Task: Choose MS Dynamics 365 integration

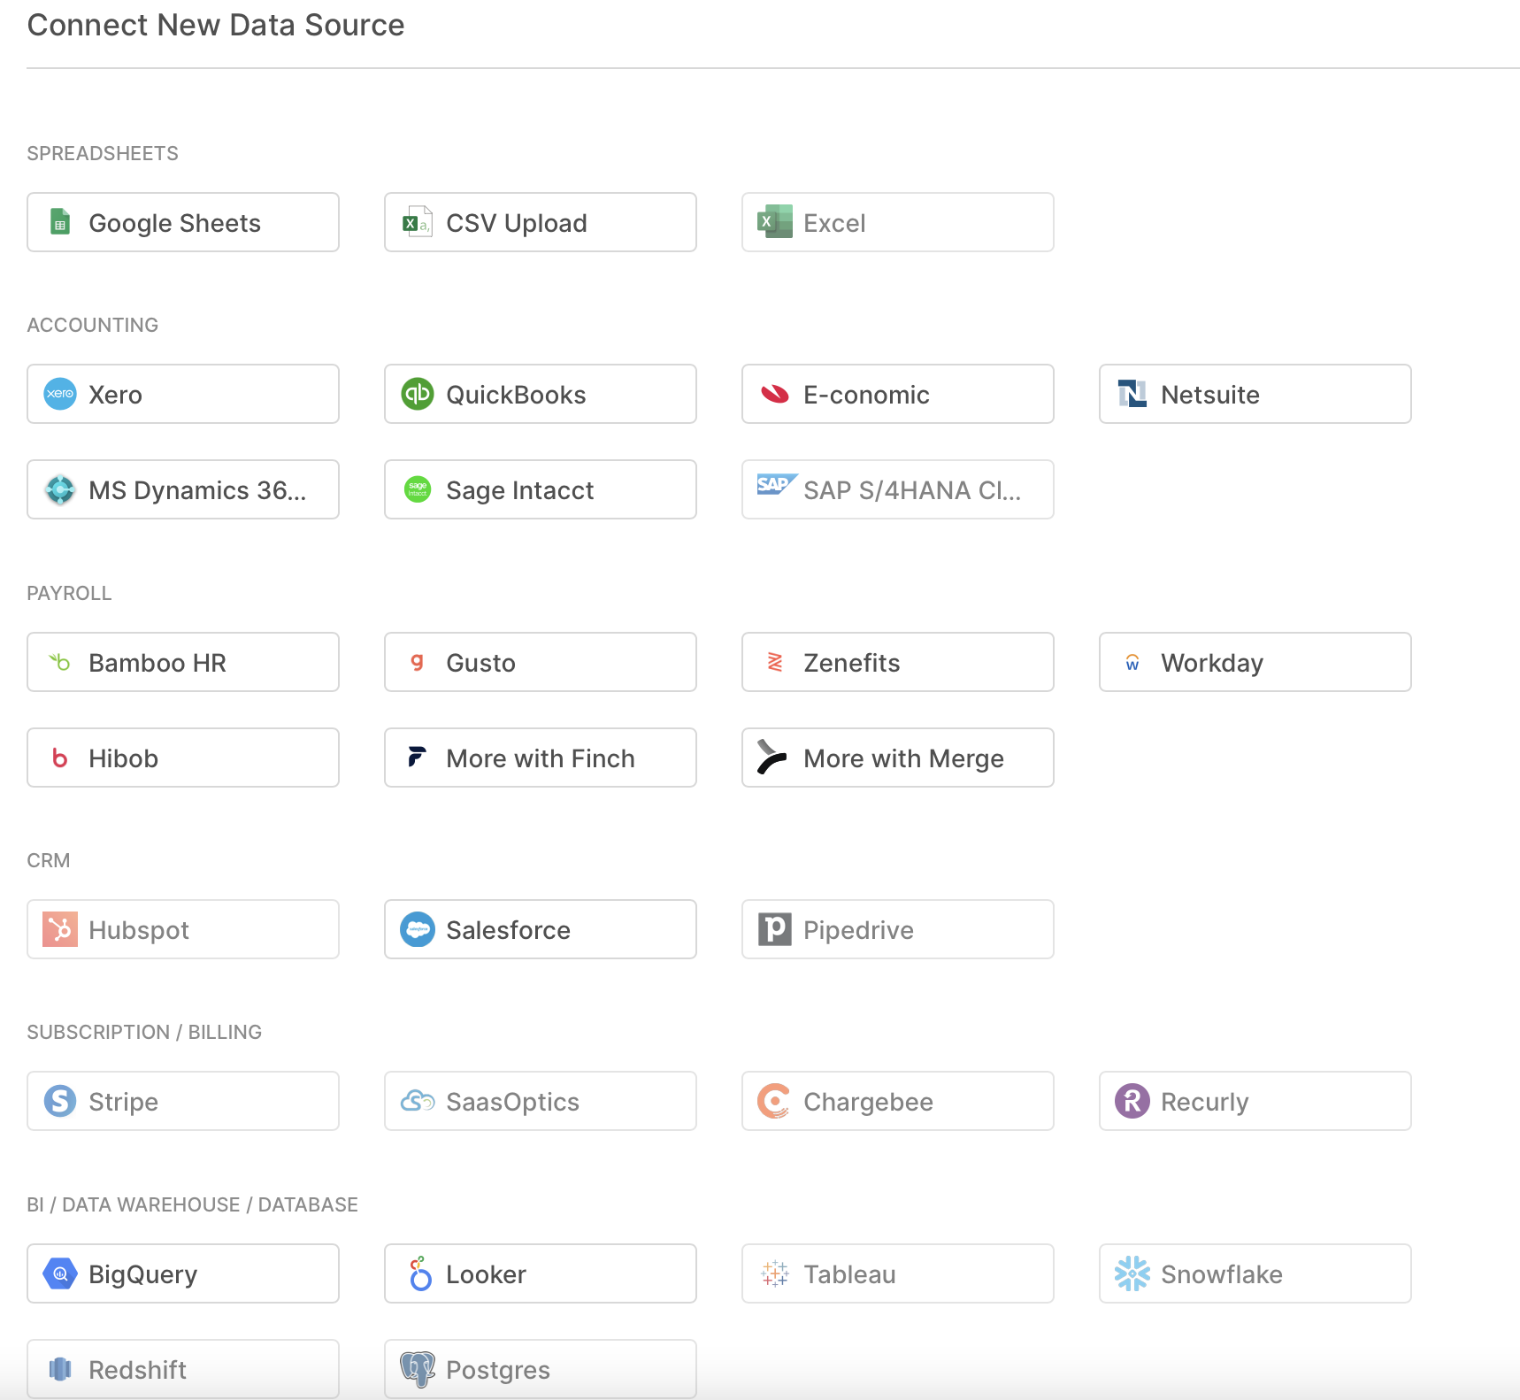Action: click(x=182, y=489)
